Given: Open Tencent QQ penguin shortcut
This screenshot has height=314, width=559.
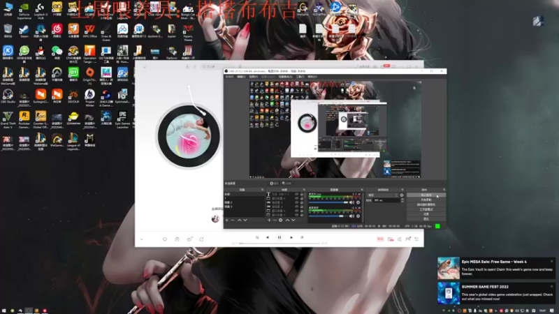Looking at the screenshot, I should 41,52.
